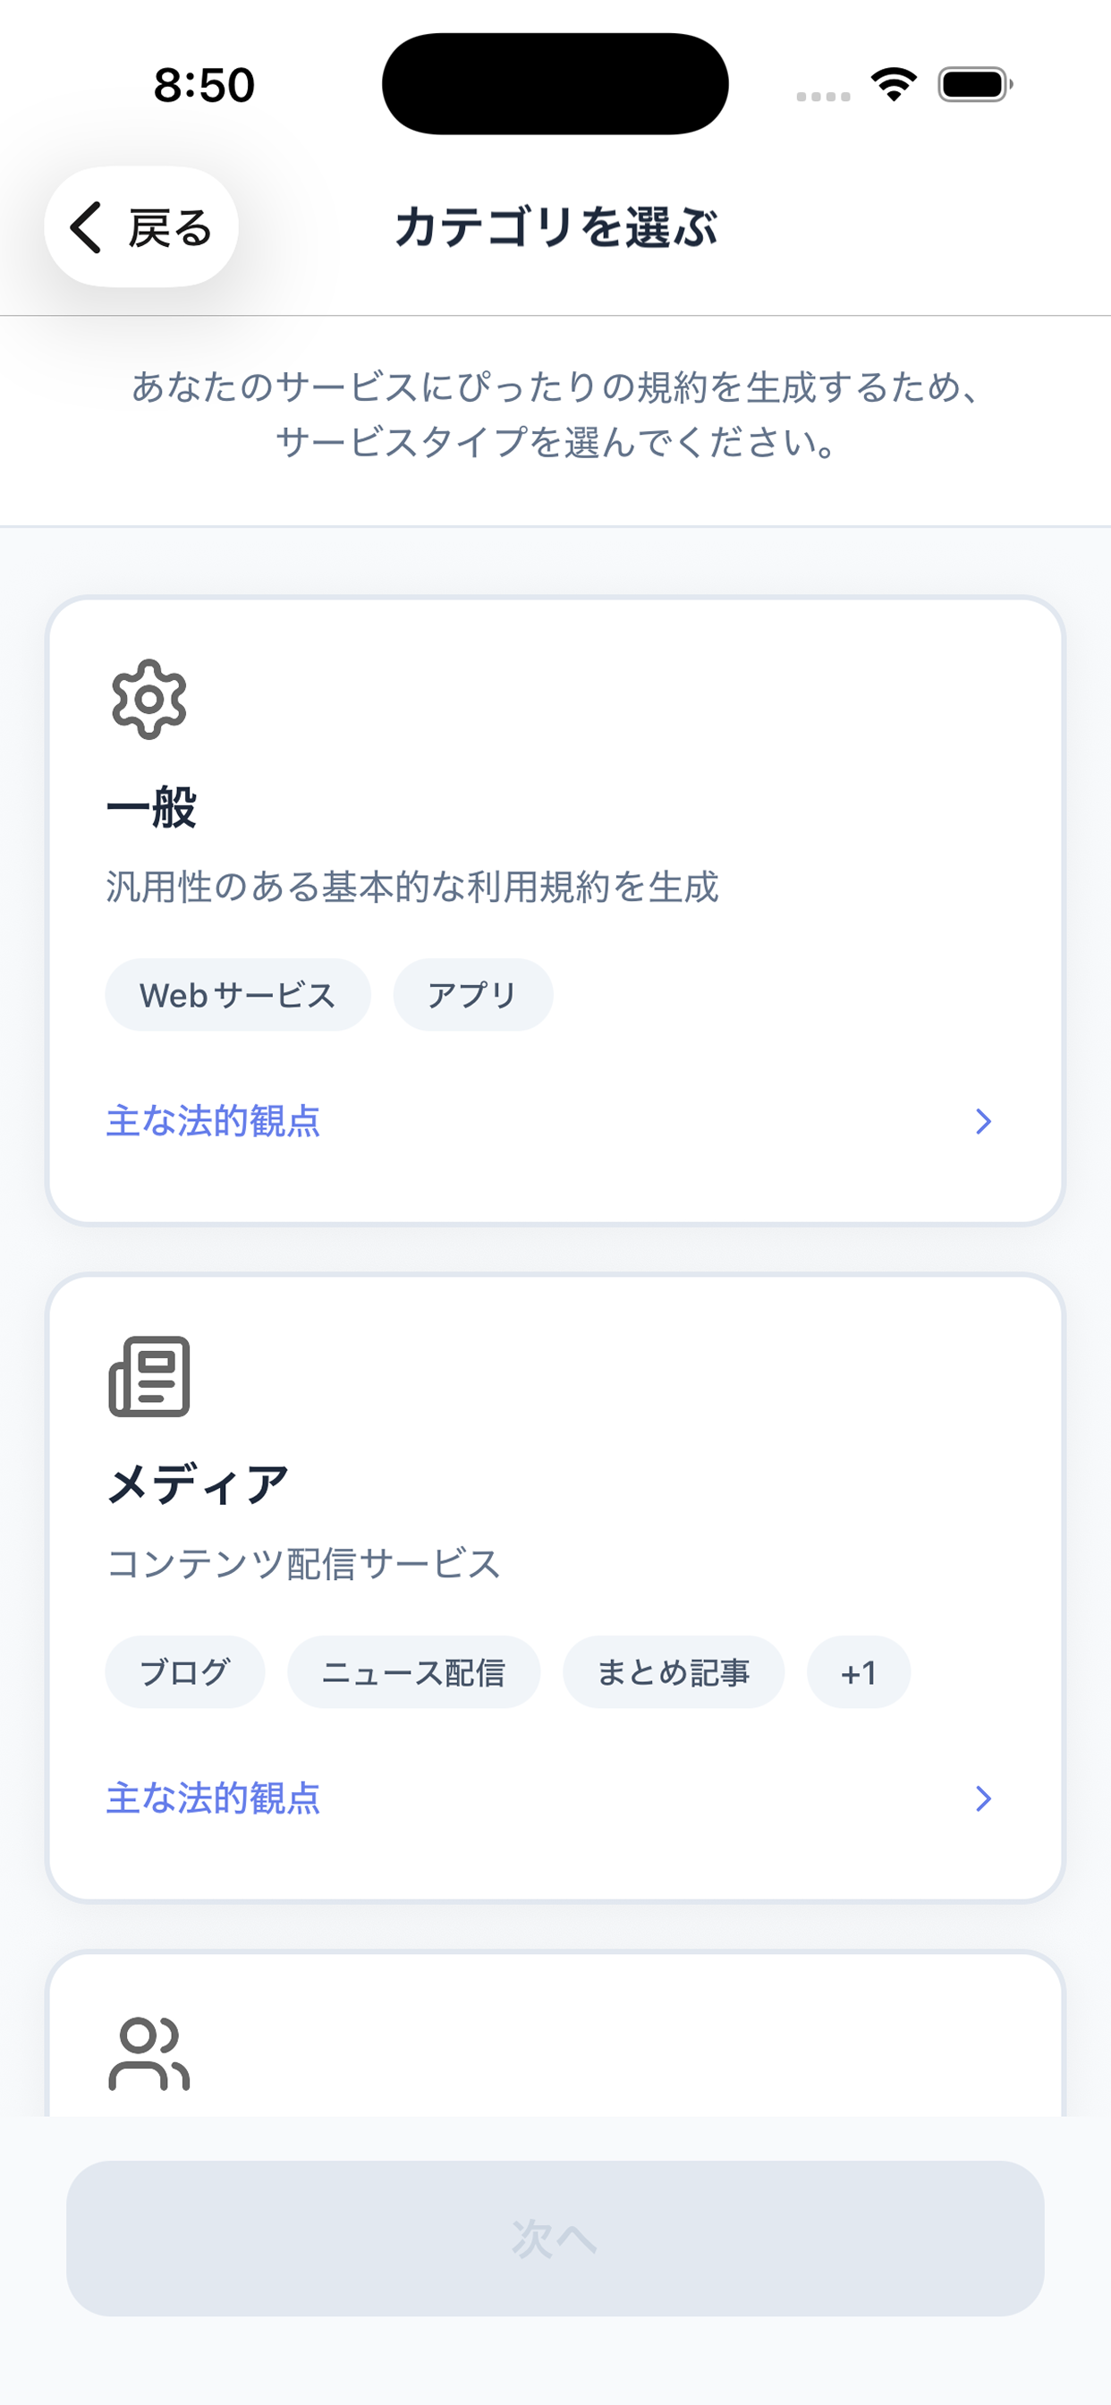Open 主な法的観点 link under 一般
Viewport: 1111px width, 2405px height.
[x=213, y=1121]
